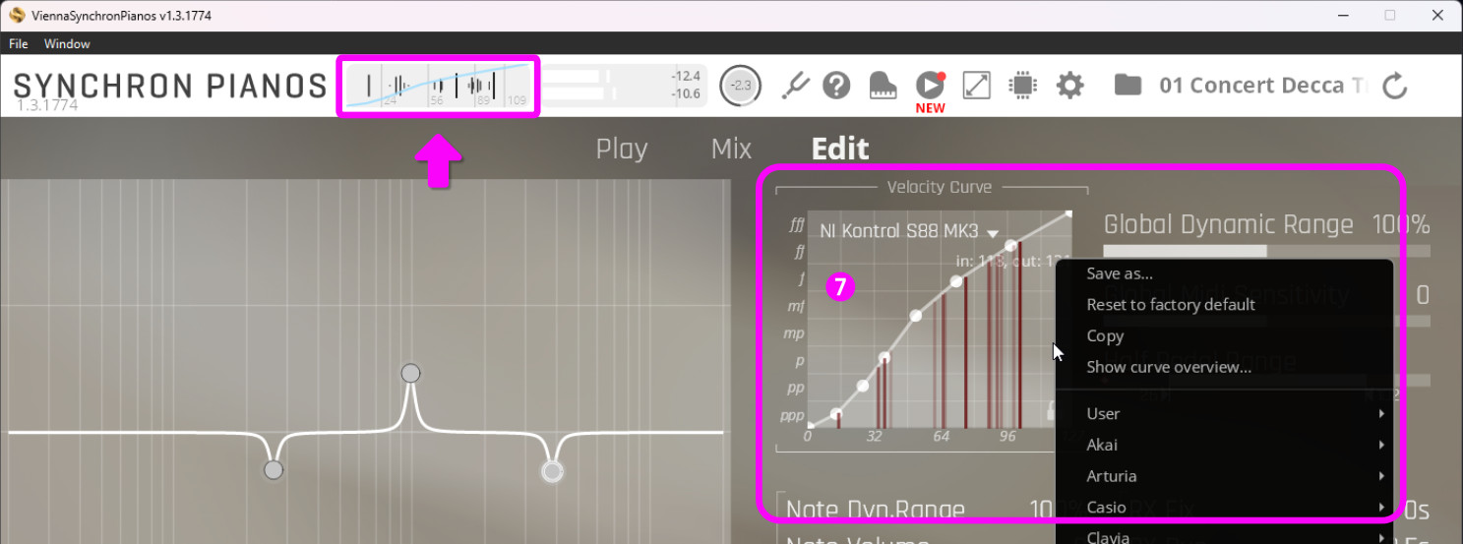Switch to the Play tab

(x=622, y=149)
